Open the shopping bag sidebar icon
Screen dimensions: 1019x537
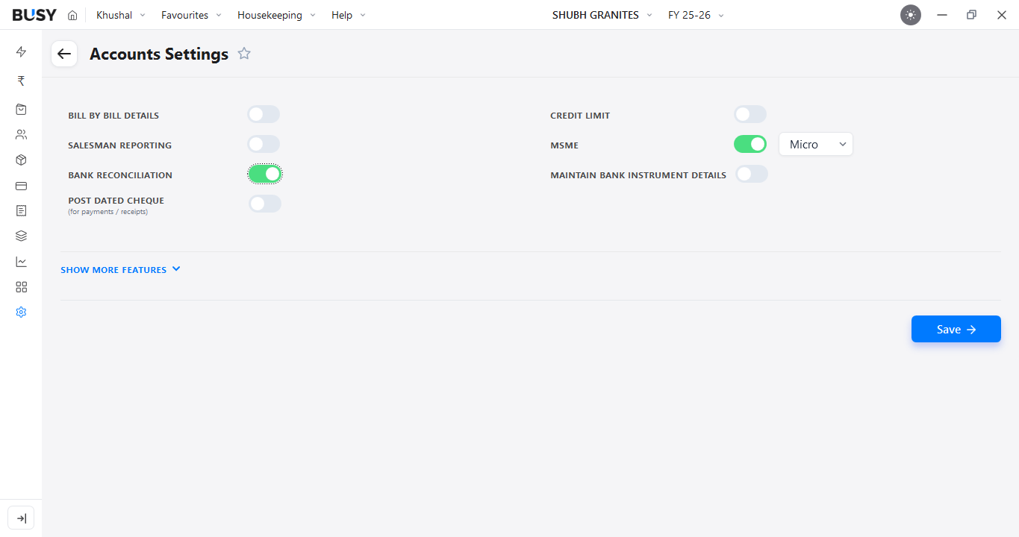pyautogui.click(x=21, y=110)
